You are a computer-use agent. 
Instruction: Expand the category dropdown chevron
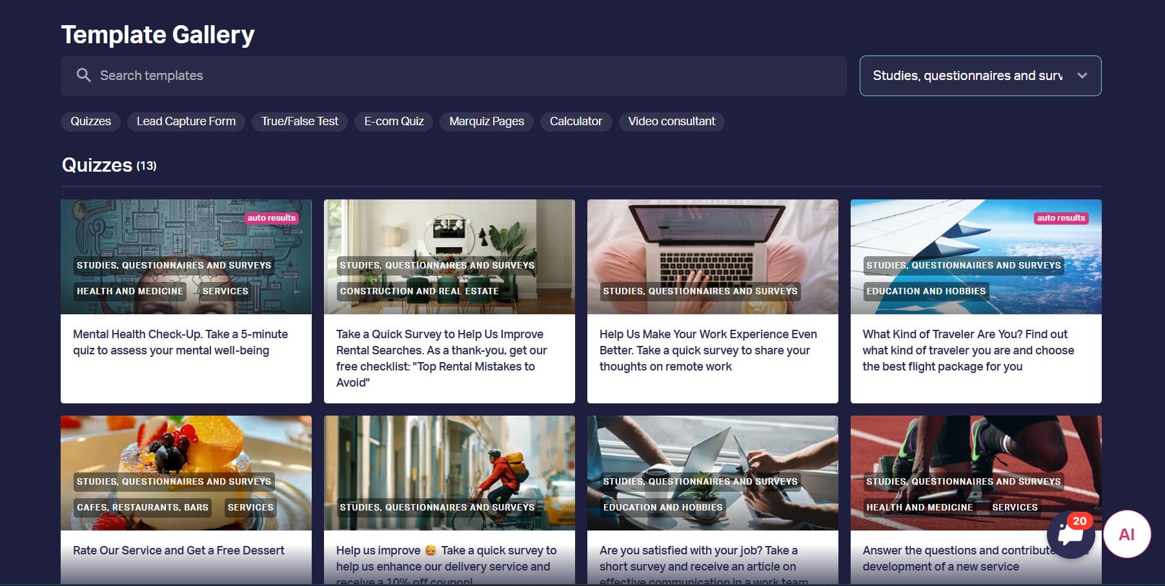1082,76
